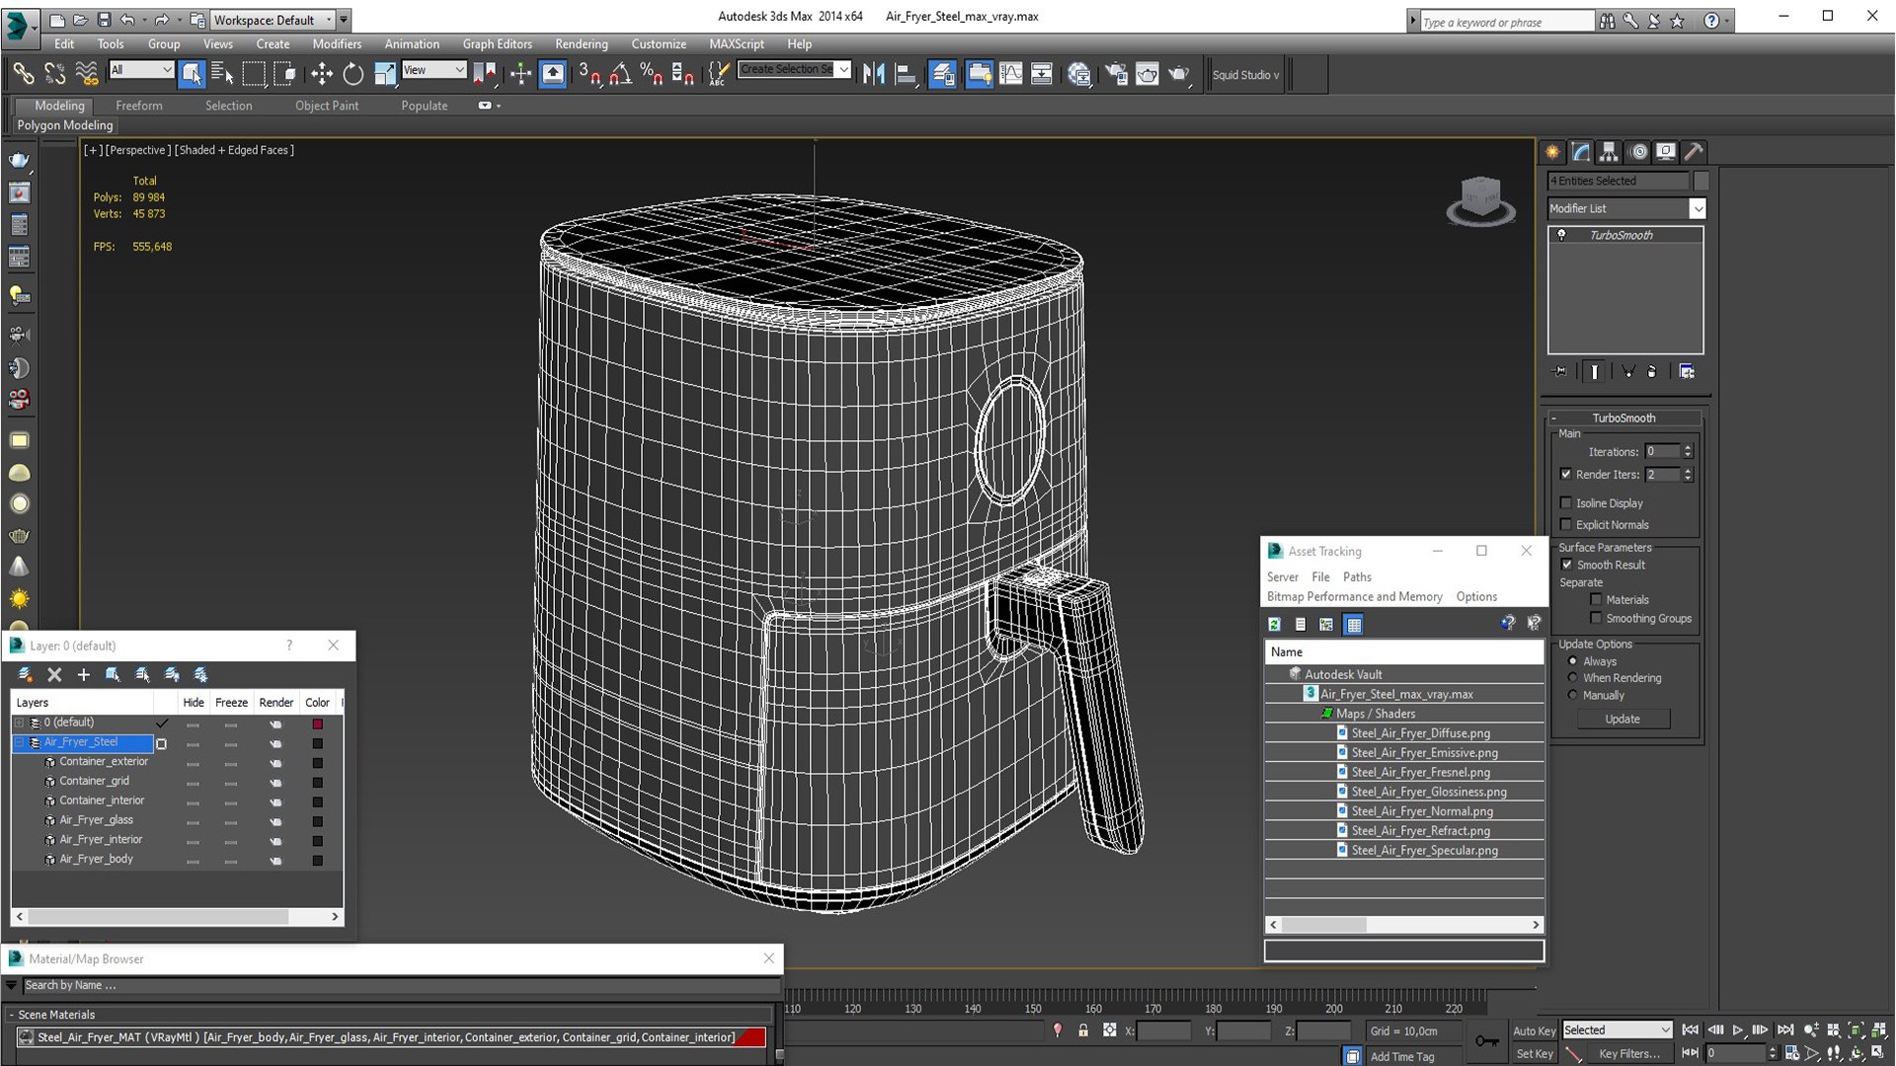This screenshot has width=1896, height=1066.
Task: Open the Render Setup icon
Action: coord(1116,74)
